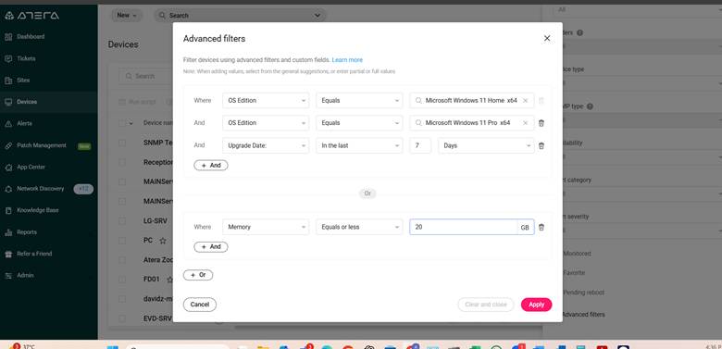Image resolution: width=722 pixels, height=349 pixels.
Task: Click the LG-SRV device name
Action: pyautogui.click(x=156, y=220)
